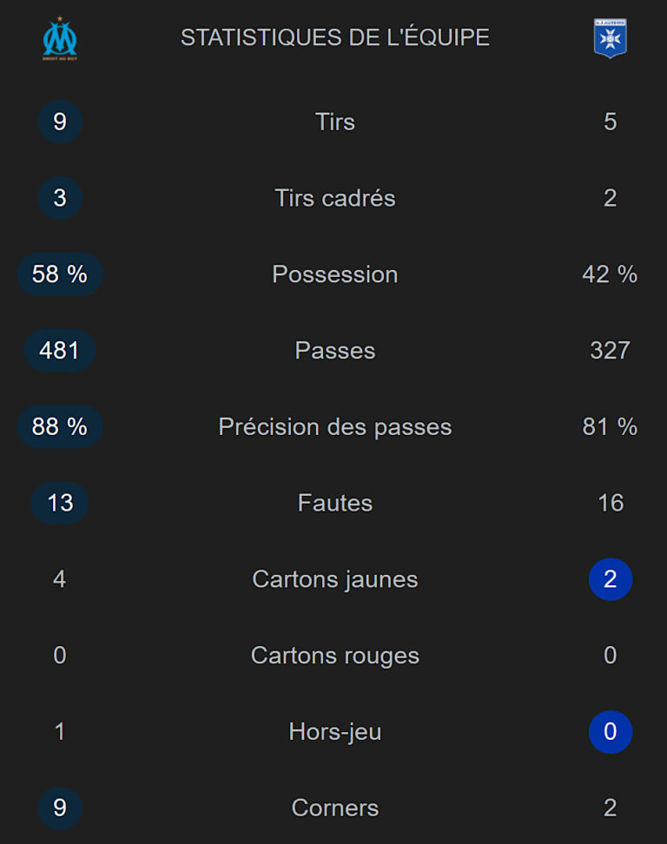
Task: Click Auxerre's 16 fouls value
Action: tap(610, 503)
